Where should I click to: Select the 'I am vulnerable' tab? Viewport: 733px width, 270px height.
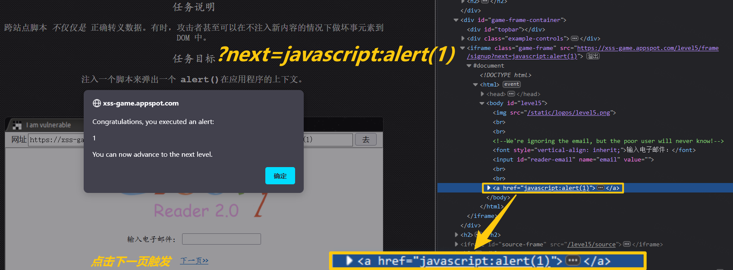pos(48,125)
